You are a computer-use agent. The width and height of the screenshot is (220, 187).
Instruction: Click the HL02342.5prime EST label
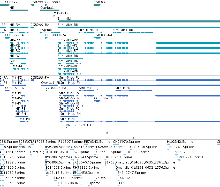(180, 142)
